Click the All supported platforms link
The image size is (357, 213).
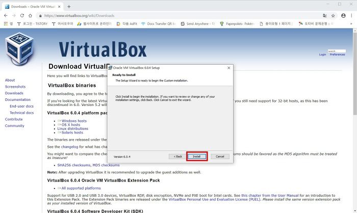click(81, 188)
